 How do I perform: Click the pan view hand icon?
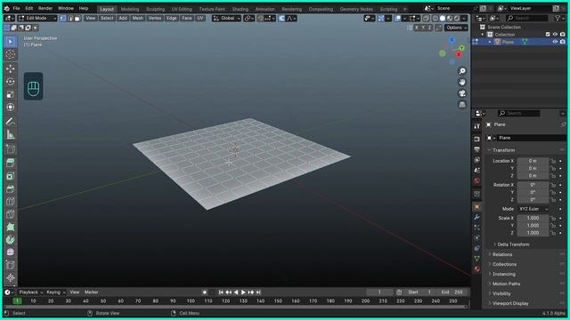click(x=462, y=83)
